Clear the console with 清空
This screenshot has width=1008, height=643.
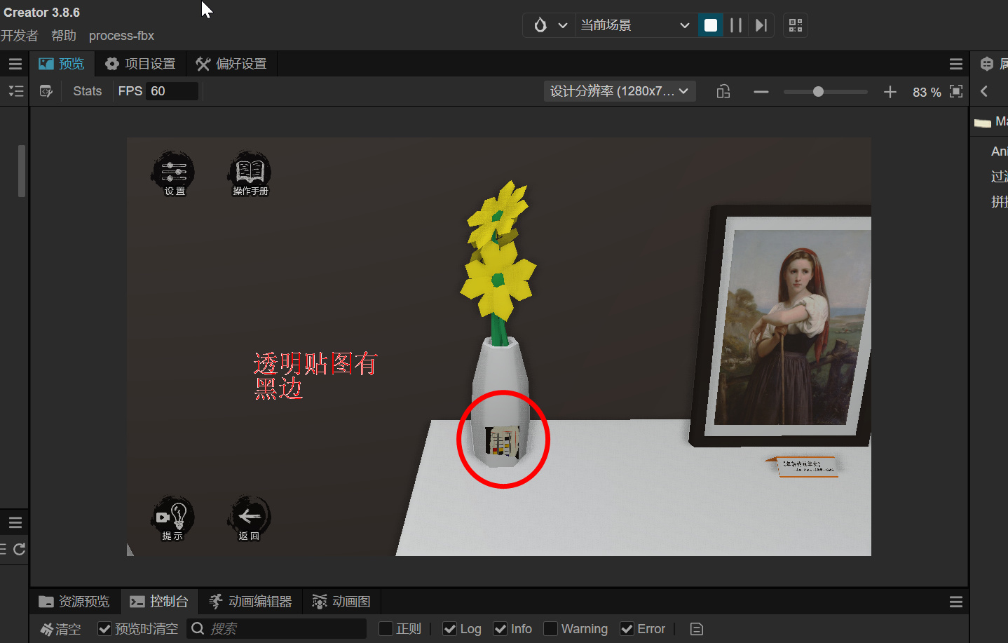coord(60,629)
